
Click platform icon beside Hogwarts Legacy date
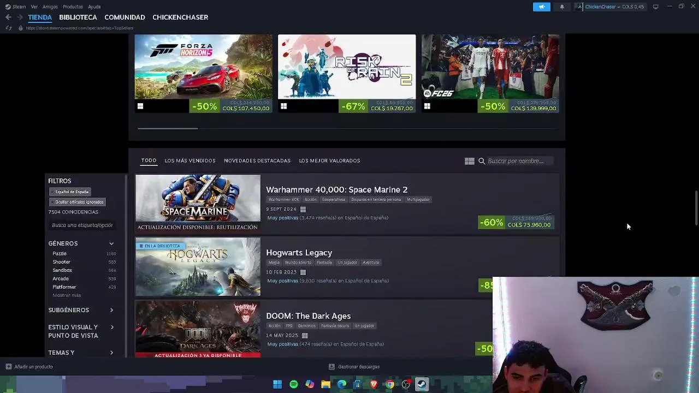tap(303, 272)
